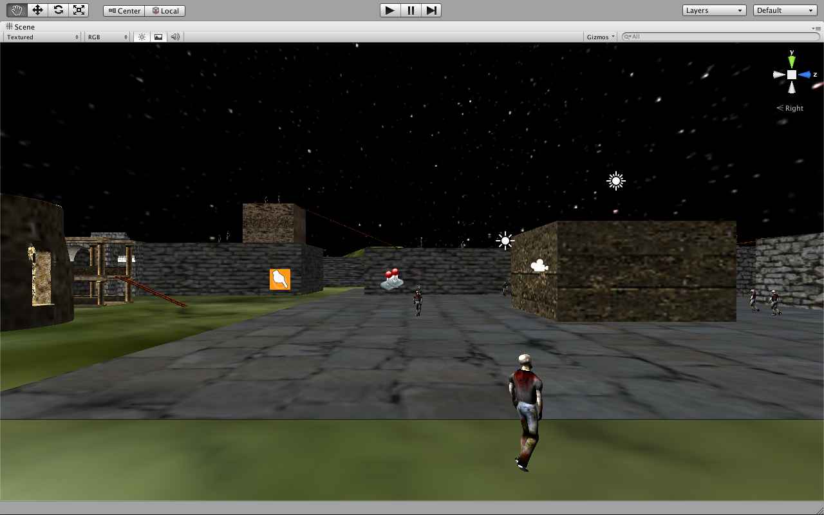The image size is (824, 515).
Task: Select the lower light gizmo near wall
Action: click(505, 241)
